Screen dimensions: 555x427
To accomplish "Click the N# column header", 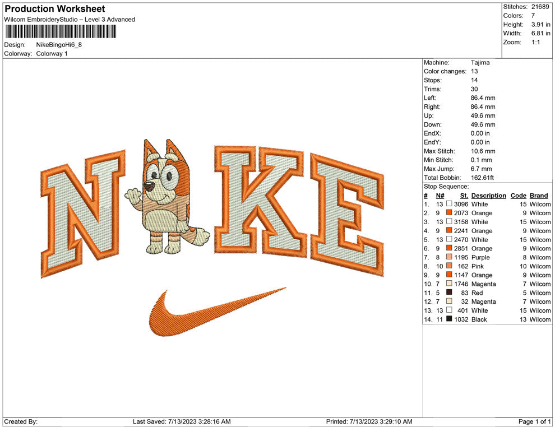I will 440,196.
